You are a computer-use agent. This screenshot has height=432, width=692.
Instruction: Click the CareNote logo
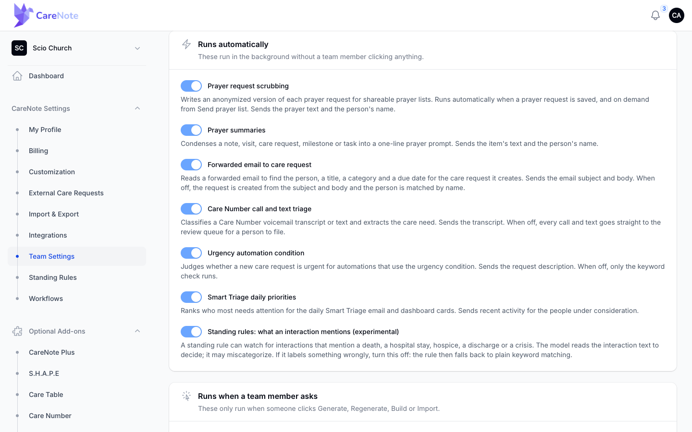[x=46, y=15]
